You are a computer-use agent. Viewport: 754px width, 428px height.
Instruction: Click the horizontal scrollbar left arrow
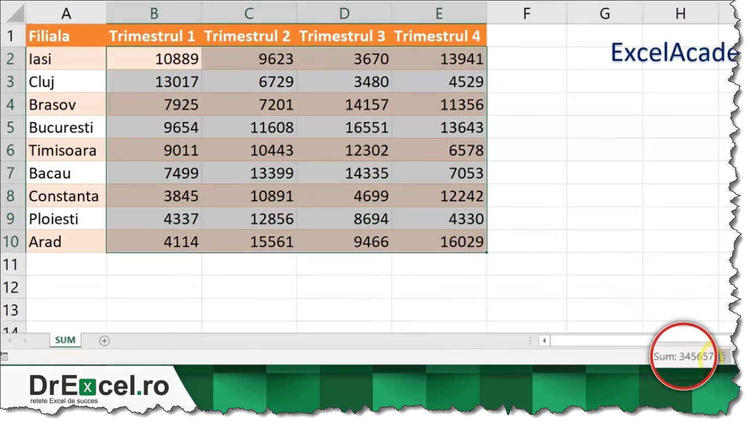pos(543,341)
